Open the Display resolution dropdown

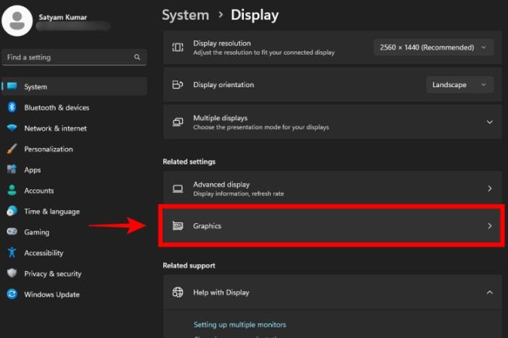point(433,47)
